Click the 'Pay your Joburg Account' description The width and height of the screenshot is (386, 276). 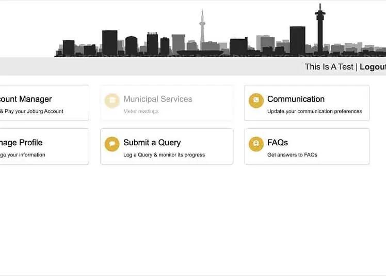(x=34, y=111)
